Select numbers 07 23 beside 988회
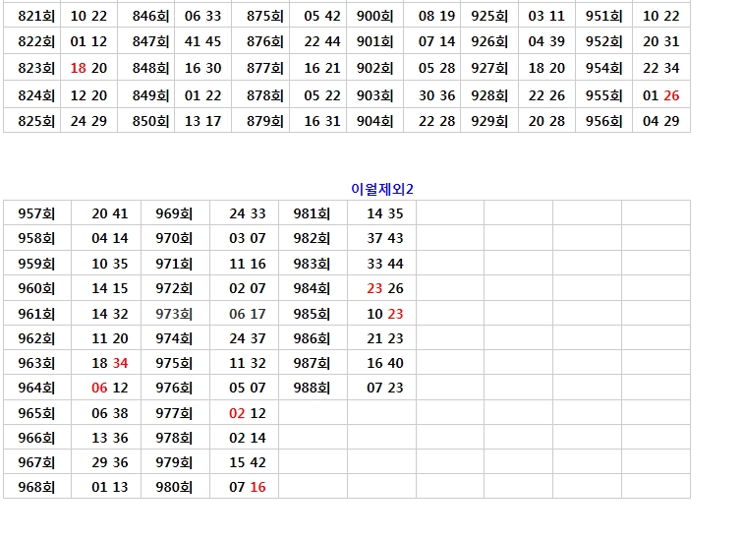Viewport: 743px width, 541px height. 385,388
